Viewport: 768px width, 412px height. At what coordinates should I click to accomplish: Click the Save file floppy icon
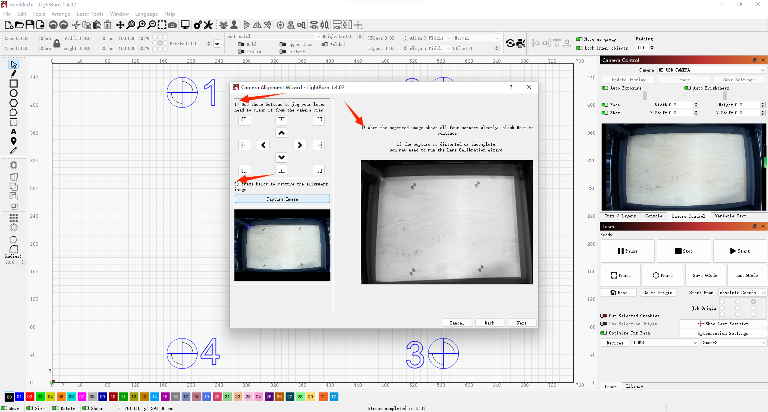30,25
